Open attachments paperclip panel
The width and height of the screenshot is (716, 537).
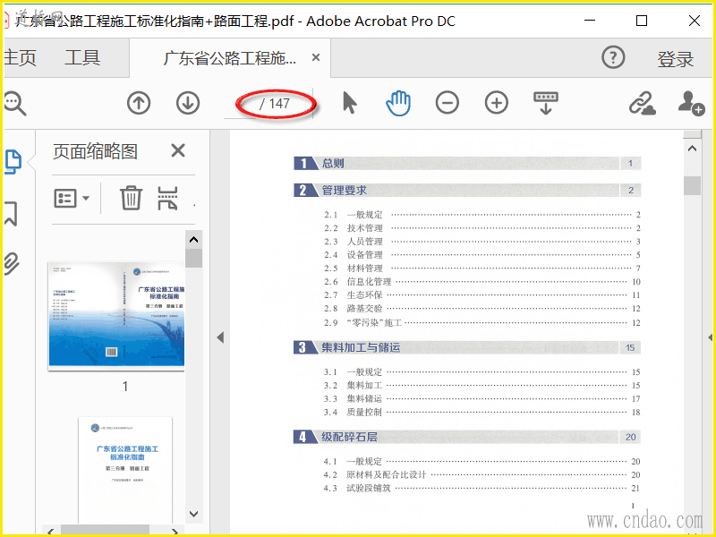[x=12, y=263]
